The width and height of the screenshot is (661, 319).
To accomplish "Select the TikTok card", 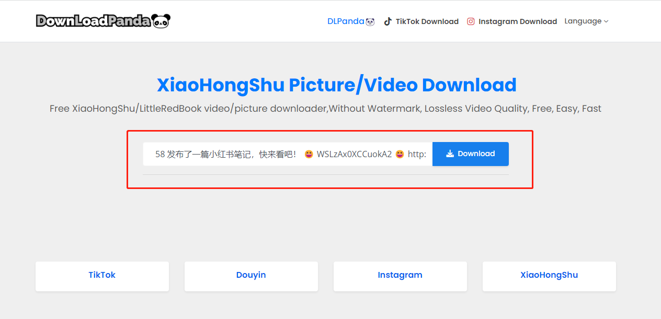I will click(x=102, y=276).
